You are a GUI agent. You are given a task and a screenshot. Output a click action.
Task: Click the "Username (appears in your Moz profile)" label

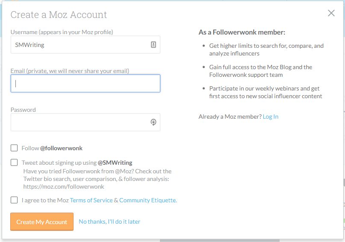point(62,32)
